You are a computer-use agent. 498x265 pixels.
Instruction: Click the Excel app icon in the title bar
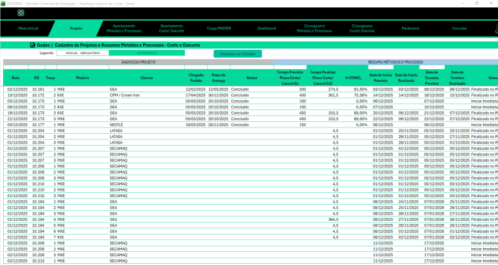coord(3,3)
